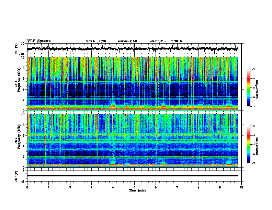The width and height of the screenshot is (272, 210).
Task: Select the date text "Nov.6 , 2020"
Action: pyautogui.click(x=96, y=41)
